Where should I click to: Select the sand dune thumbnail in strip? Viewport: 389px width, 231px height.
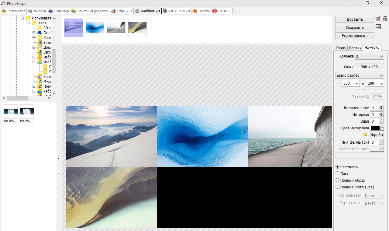point(137,28)
